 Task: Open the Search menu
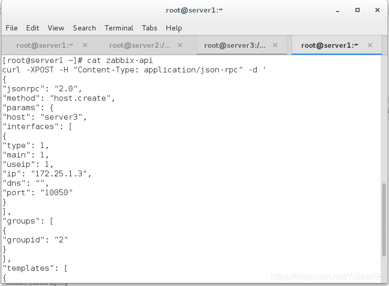coord(85,28)
